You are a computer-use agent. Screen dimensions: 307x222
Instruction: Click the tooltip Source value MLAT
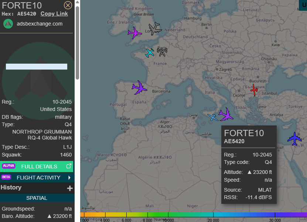(x=265, y=190)
